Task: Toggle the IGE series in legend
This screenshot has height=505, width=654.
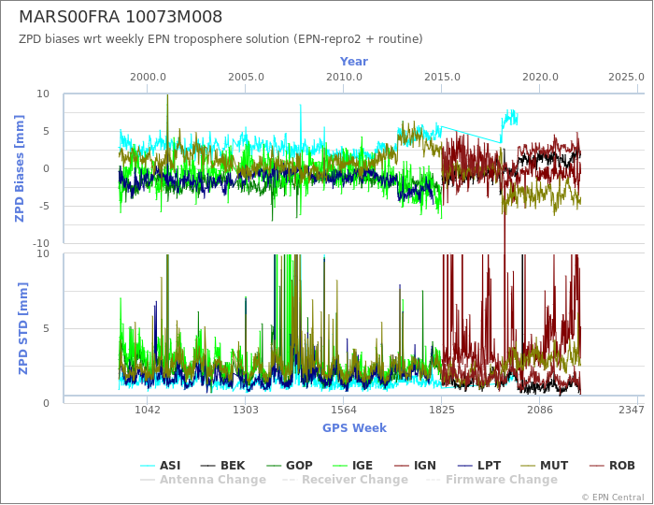Action: [x=353, y=466]
